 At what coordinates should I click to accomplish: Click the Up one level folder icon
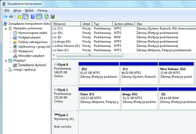(x=19, y=16)
